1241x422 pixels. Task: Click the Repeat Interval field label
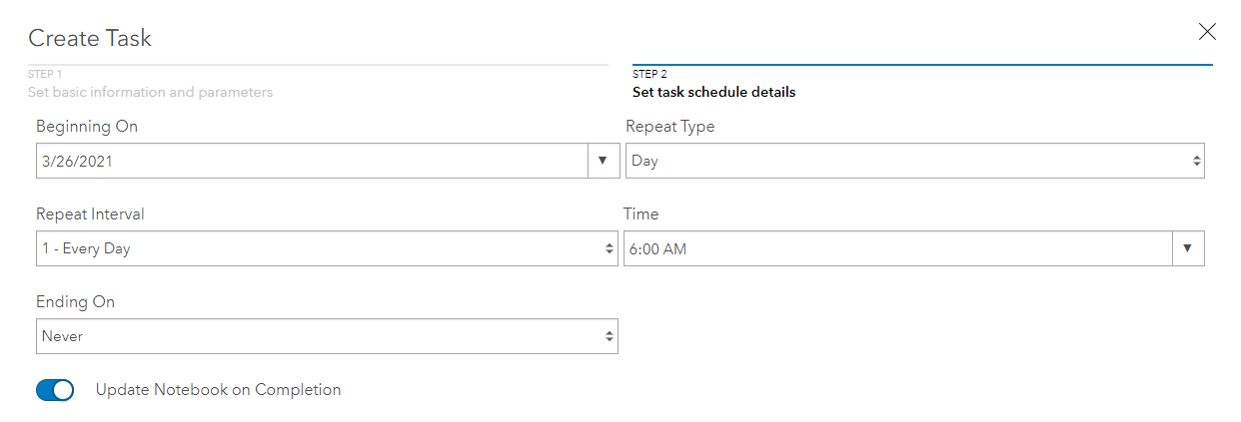coord(90,214)
